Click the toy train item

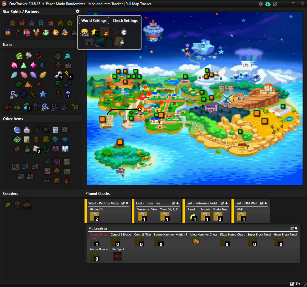[59, 65]
